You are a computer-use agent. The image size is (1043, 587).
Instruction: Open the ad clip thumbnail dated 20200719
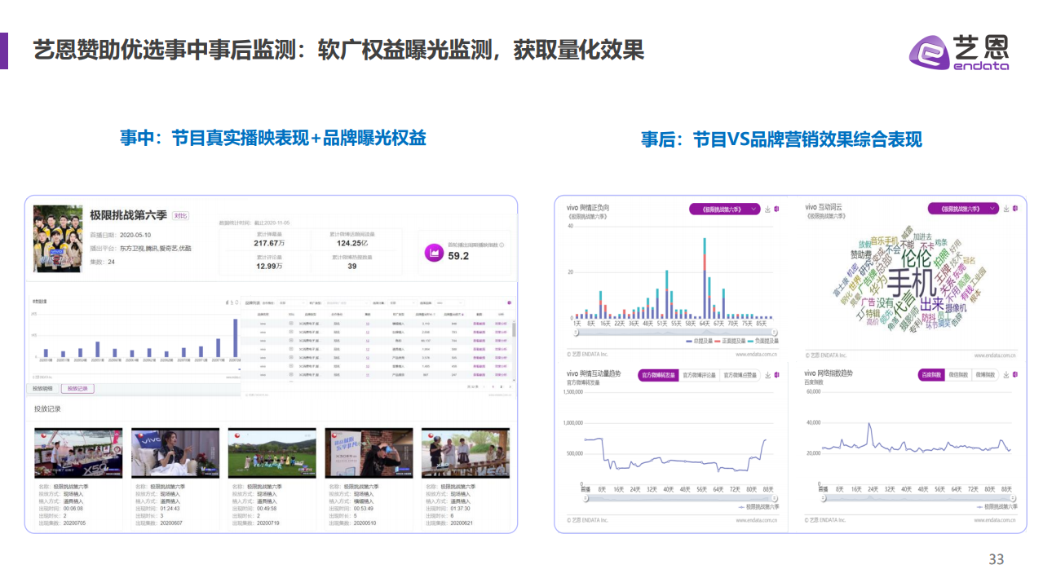272,453
